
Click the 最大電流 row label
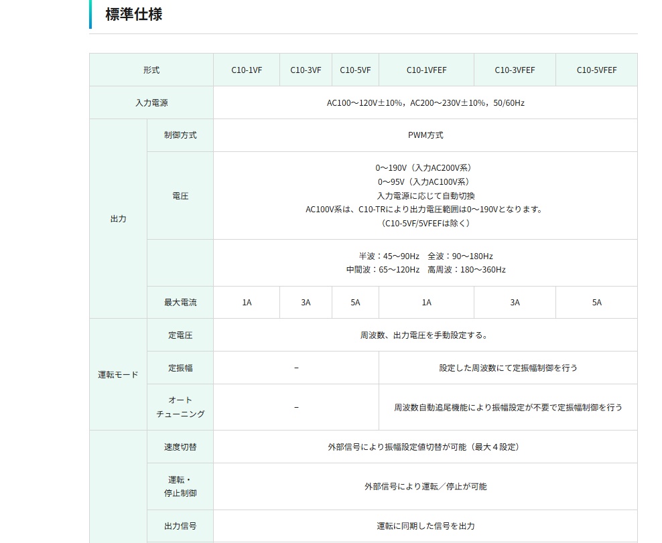[x=180, y=303]
